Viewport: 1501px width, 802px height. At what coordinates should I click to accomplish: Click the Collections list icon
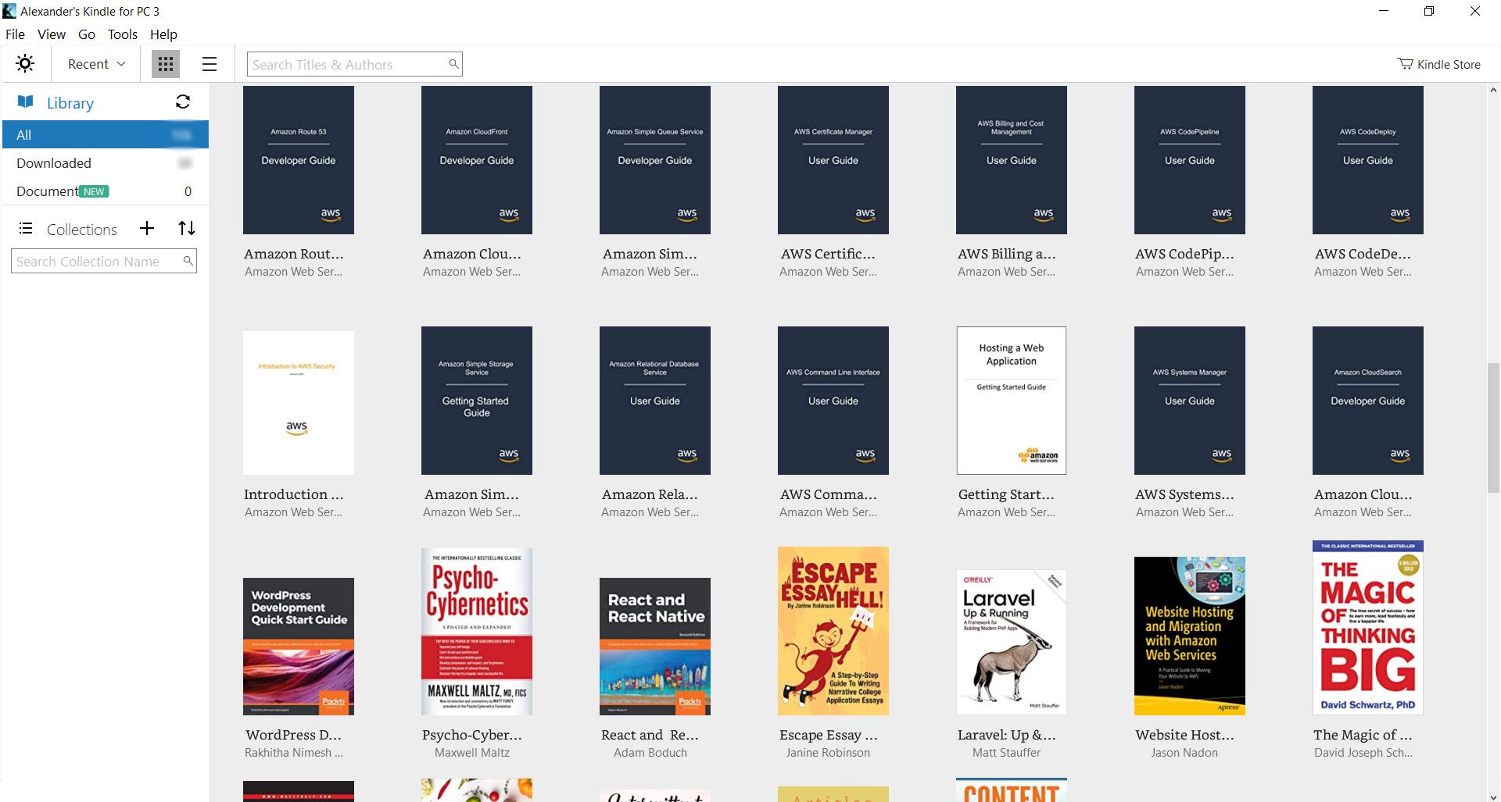(x=26, y=229)
